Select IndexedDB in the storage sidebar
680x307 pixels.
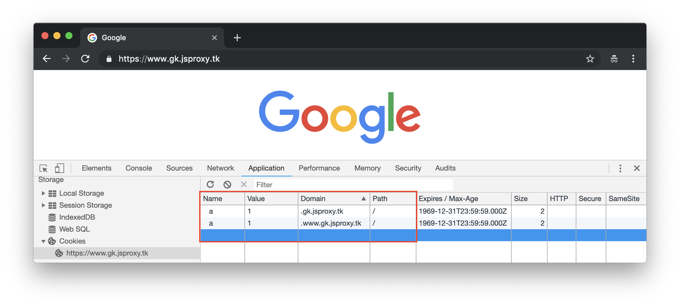tap(77, 217)
